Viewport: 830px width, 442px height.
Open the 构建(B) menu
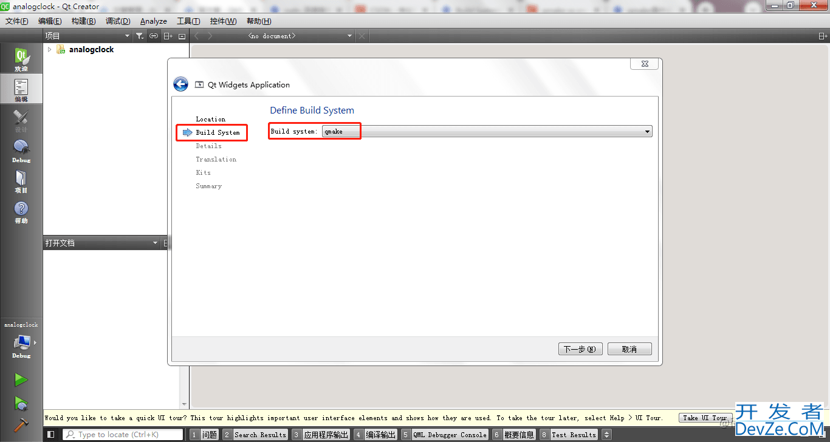click(83, 21)
